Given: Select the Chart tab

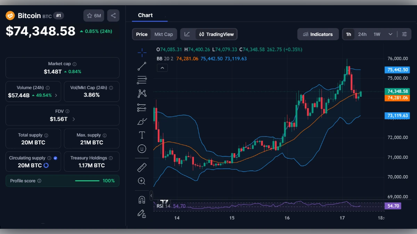Looking at the screenshot, I should [145, 15].
